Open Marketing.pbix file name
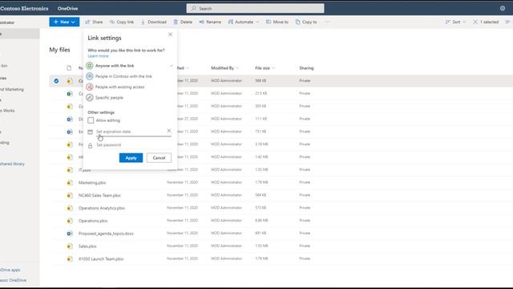This screenshot has width=513, height=289. 92,182
